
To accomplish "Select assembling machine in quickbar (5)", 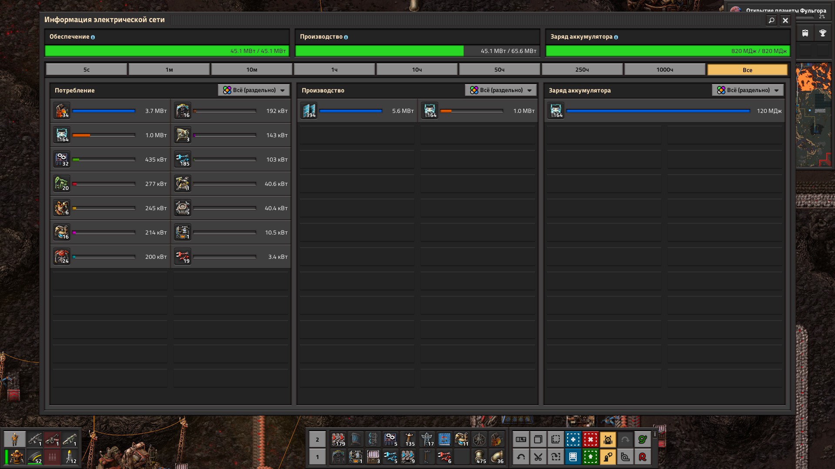I will click(x=390, y=439).
